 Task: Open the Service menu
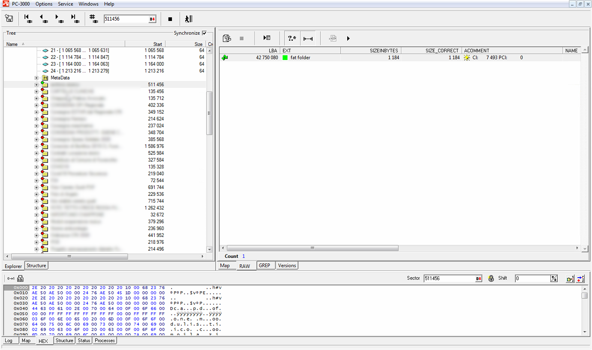coord(66,4)
